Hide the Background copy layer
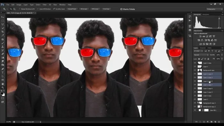This screenshot has width=224, height=126. 195,70
